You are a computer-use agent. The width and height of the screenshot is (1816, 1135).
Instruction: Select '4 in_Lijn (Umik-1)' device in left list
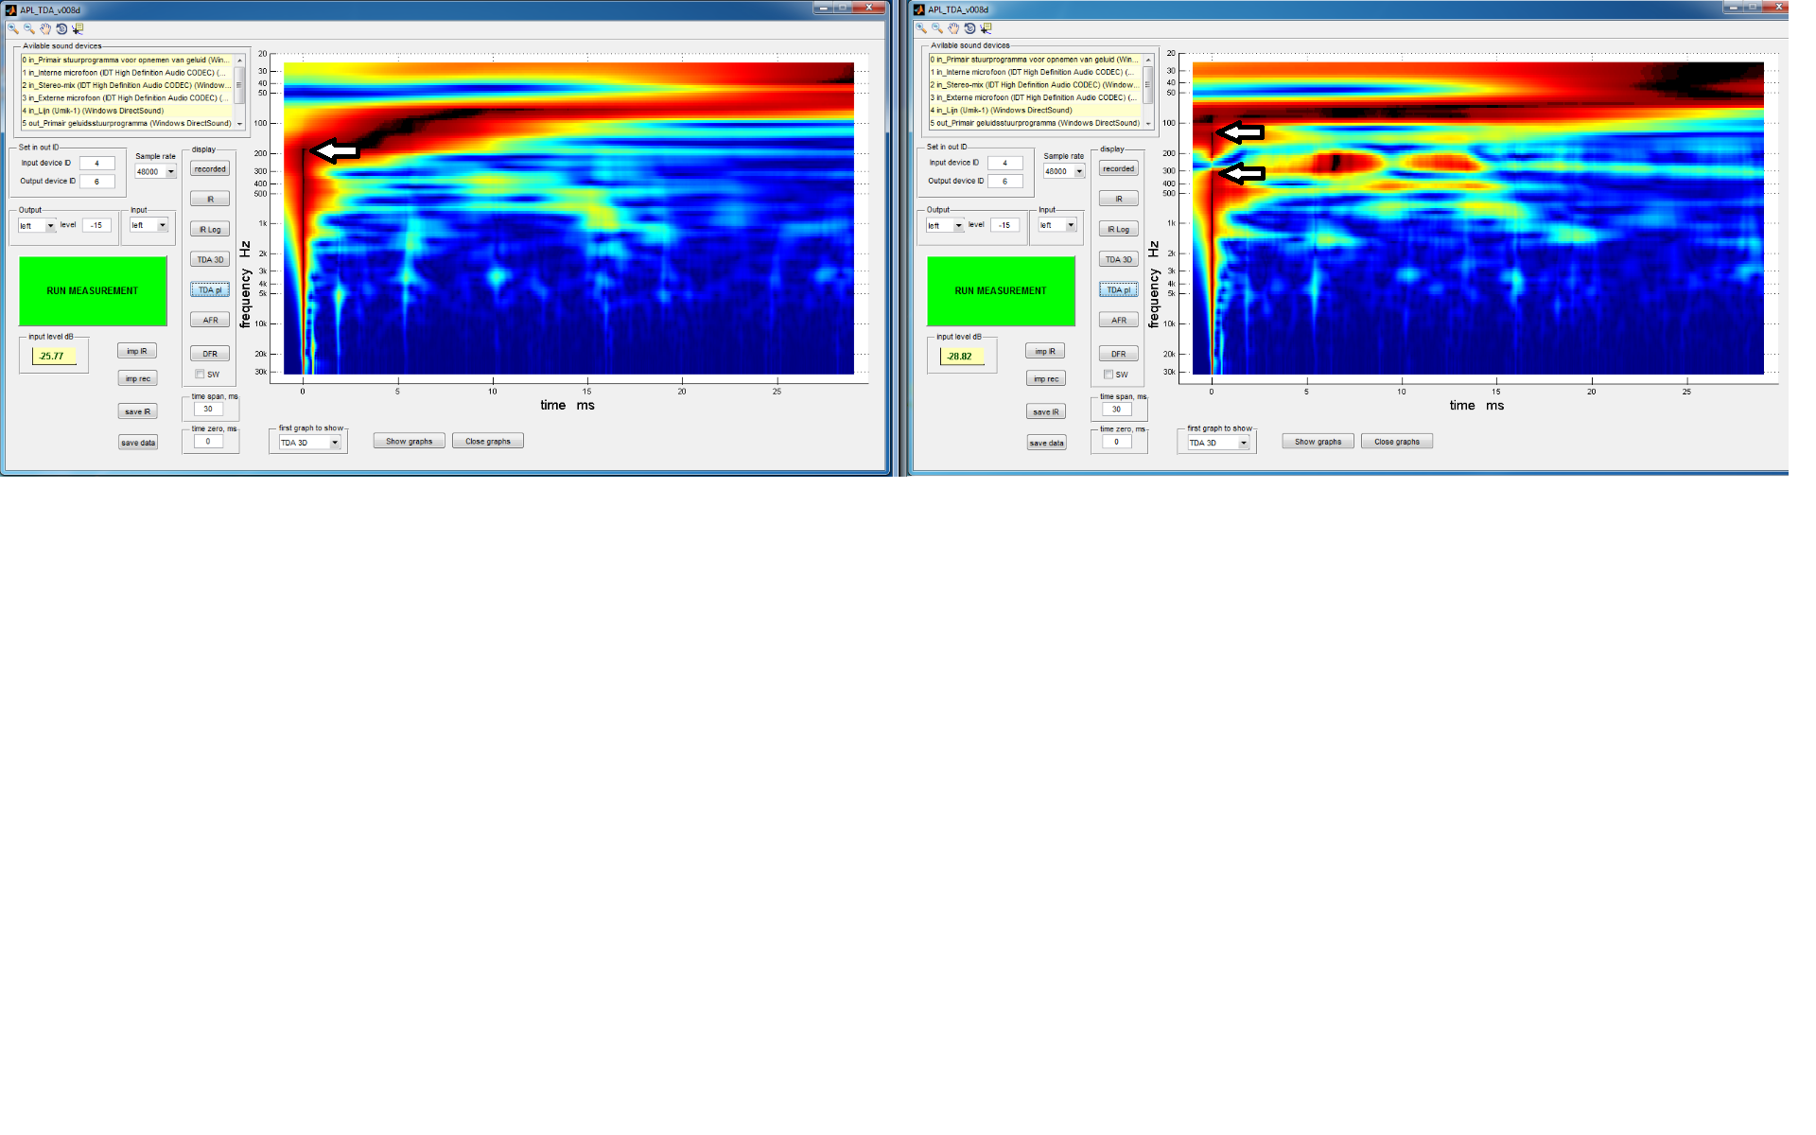click(127, 111)
